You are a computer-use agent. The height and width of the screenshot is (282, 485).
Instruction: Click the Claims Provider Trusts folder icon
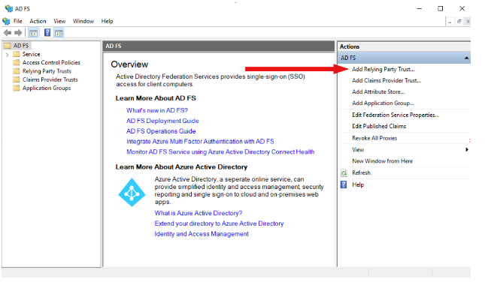click(x=17, y=79)
